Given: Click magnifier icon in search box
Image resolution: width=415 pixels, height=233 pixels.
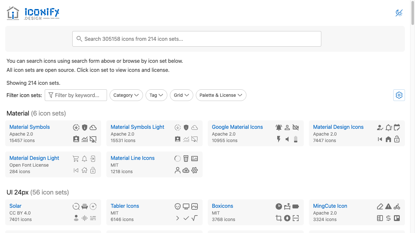Looking at the screenshot, I should tap(79, 39).
